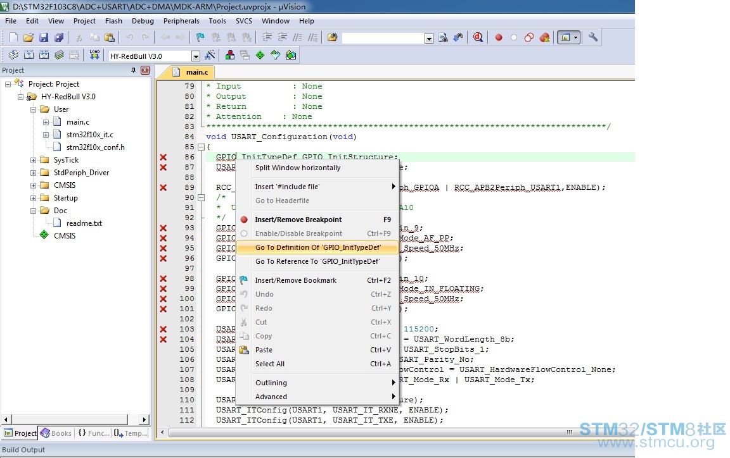Click the Project panel scrollbar right arrow
This screenshot has width=730, height=458.
[x=144, y=419]
